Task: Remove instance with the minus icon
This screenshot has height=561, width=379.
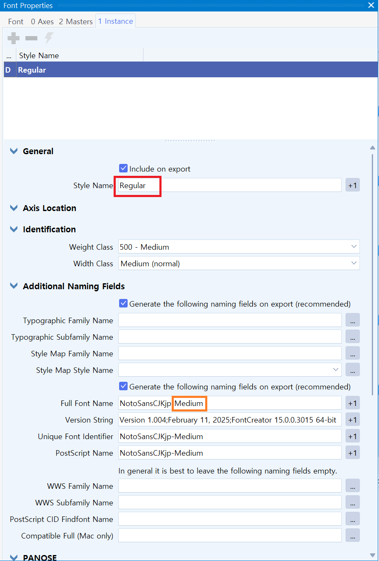Action: click(31, 39)
